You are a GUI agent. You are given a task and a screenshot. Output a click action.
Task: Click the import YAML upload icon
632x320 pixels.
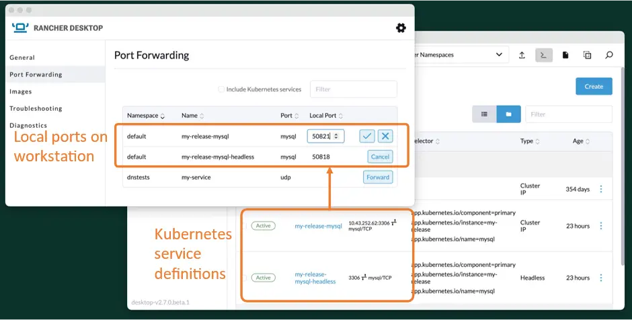[522, 55]
